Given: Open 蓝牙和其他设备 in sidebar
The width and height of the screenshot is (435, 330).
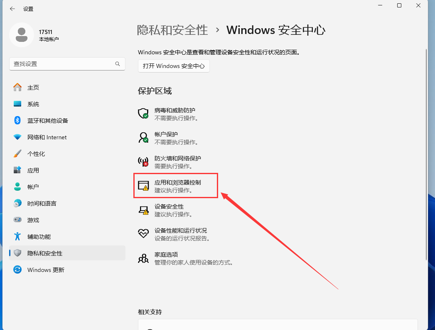Looking at the screenshot, I should pyautogui.click(x=47, y=121).
